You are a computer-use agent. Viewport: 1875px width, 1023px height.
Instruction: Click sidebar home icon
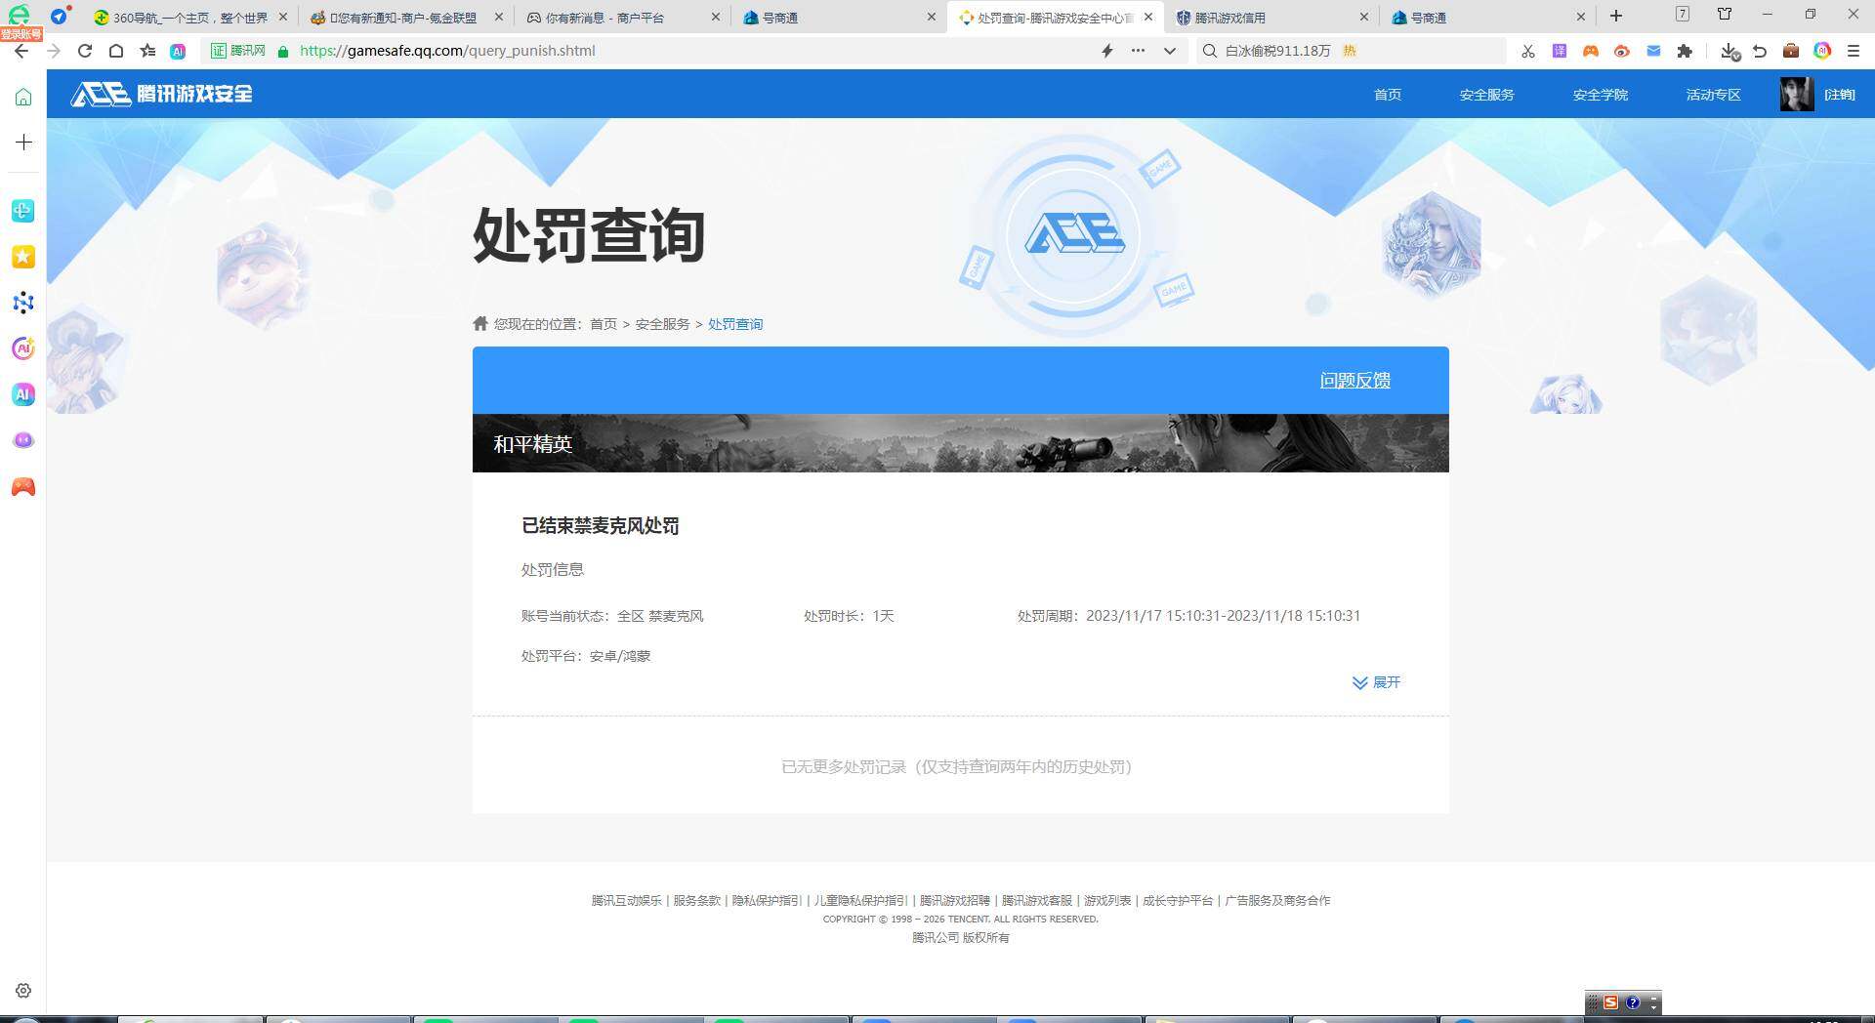point(23,97)
